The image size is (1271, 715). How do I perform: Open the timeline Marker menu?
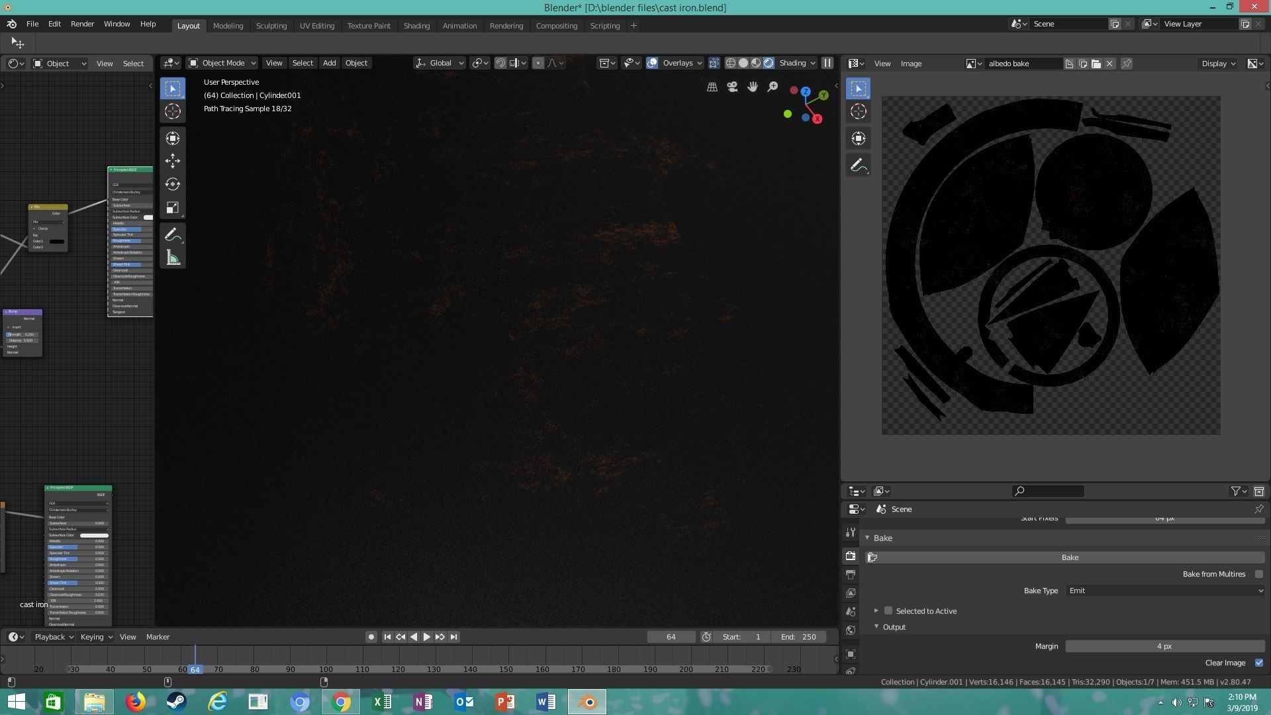tap(158, 637)
